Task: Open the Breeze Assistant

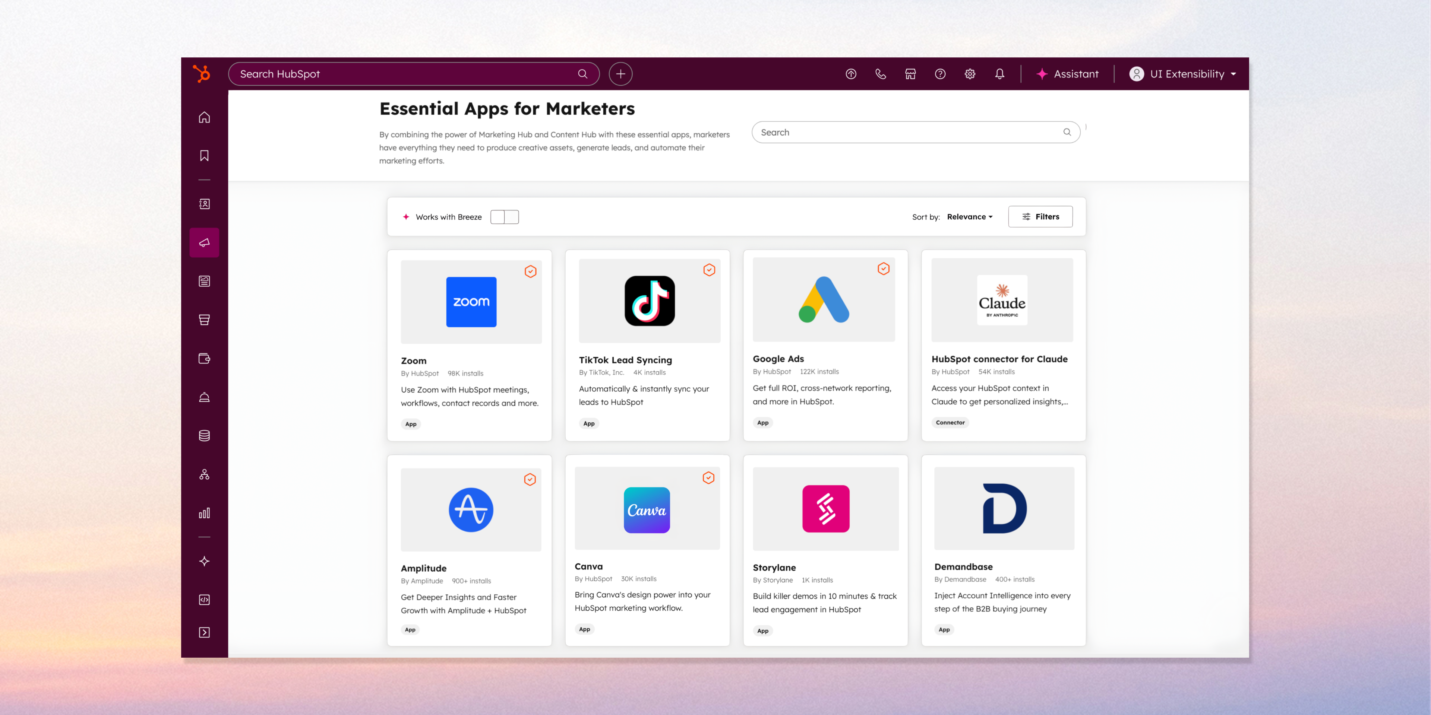Action: [1067, 74]
